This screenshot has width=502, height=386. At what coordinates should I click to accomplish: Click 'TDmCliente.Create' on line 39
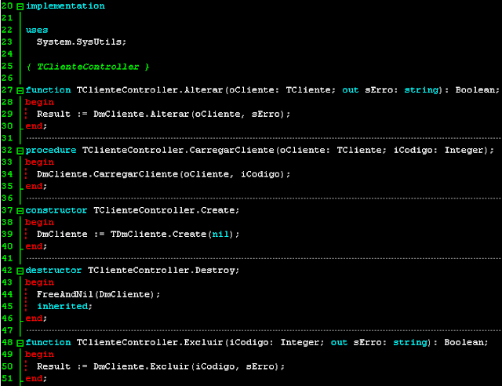pos(158,234)
